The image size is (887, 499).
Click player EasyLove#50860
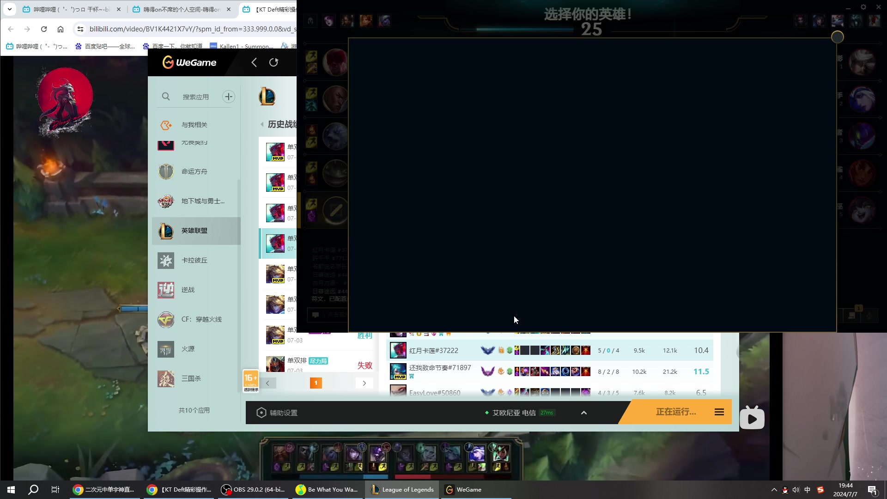pos(435,393)
